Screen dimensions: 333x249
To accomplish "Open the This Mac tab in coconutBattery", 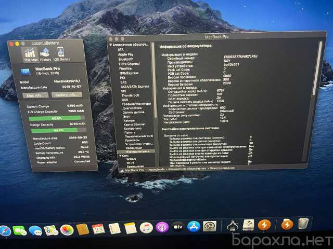I will pyautogui.click(x=30, y=54).
